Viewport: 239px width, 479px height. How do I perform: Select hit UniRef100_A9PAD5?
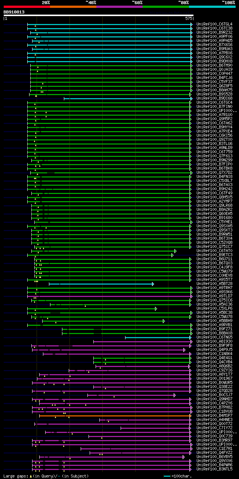click(x=214, y=41)
